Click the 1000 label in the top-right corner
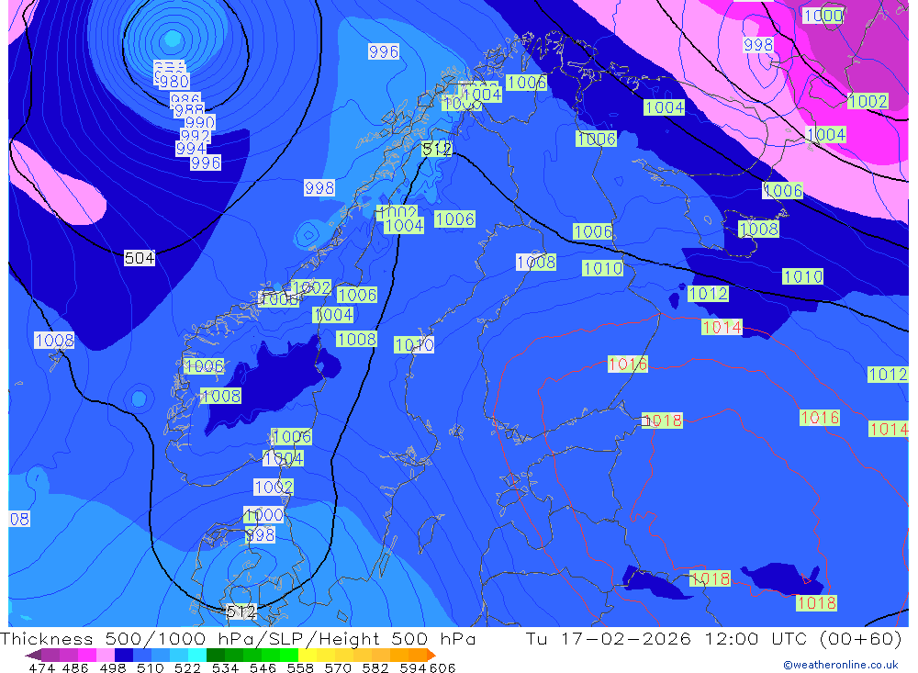 (823, 16)
